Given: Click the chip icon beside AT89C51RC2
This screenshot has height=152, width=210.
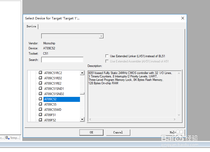Looking at the screenshot, I should point(40,73).
